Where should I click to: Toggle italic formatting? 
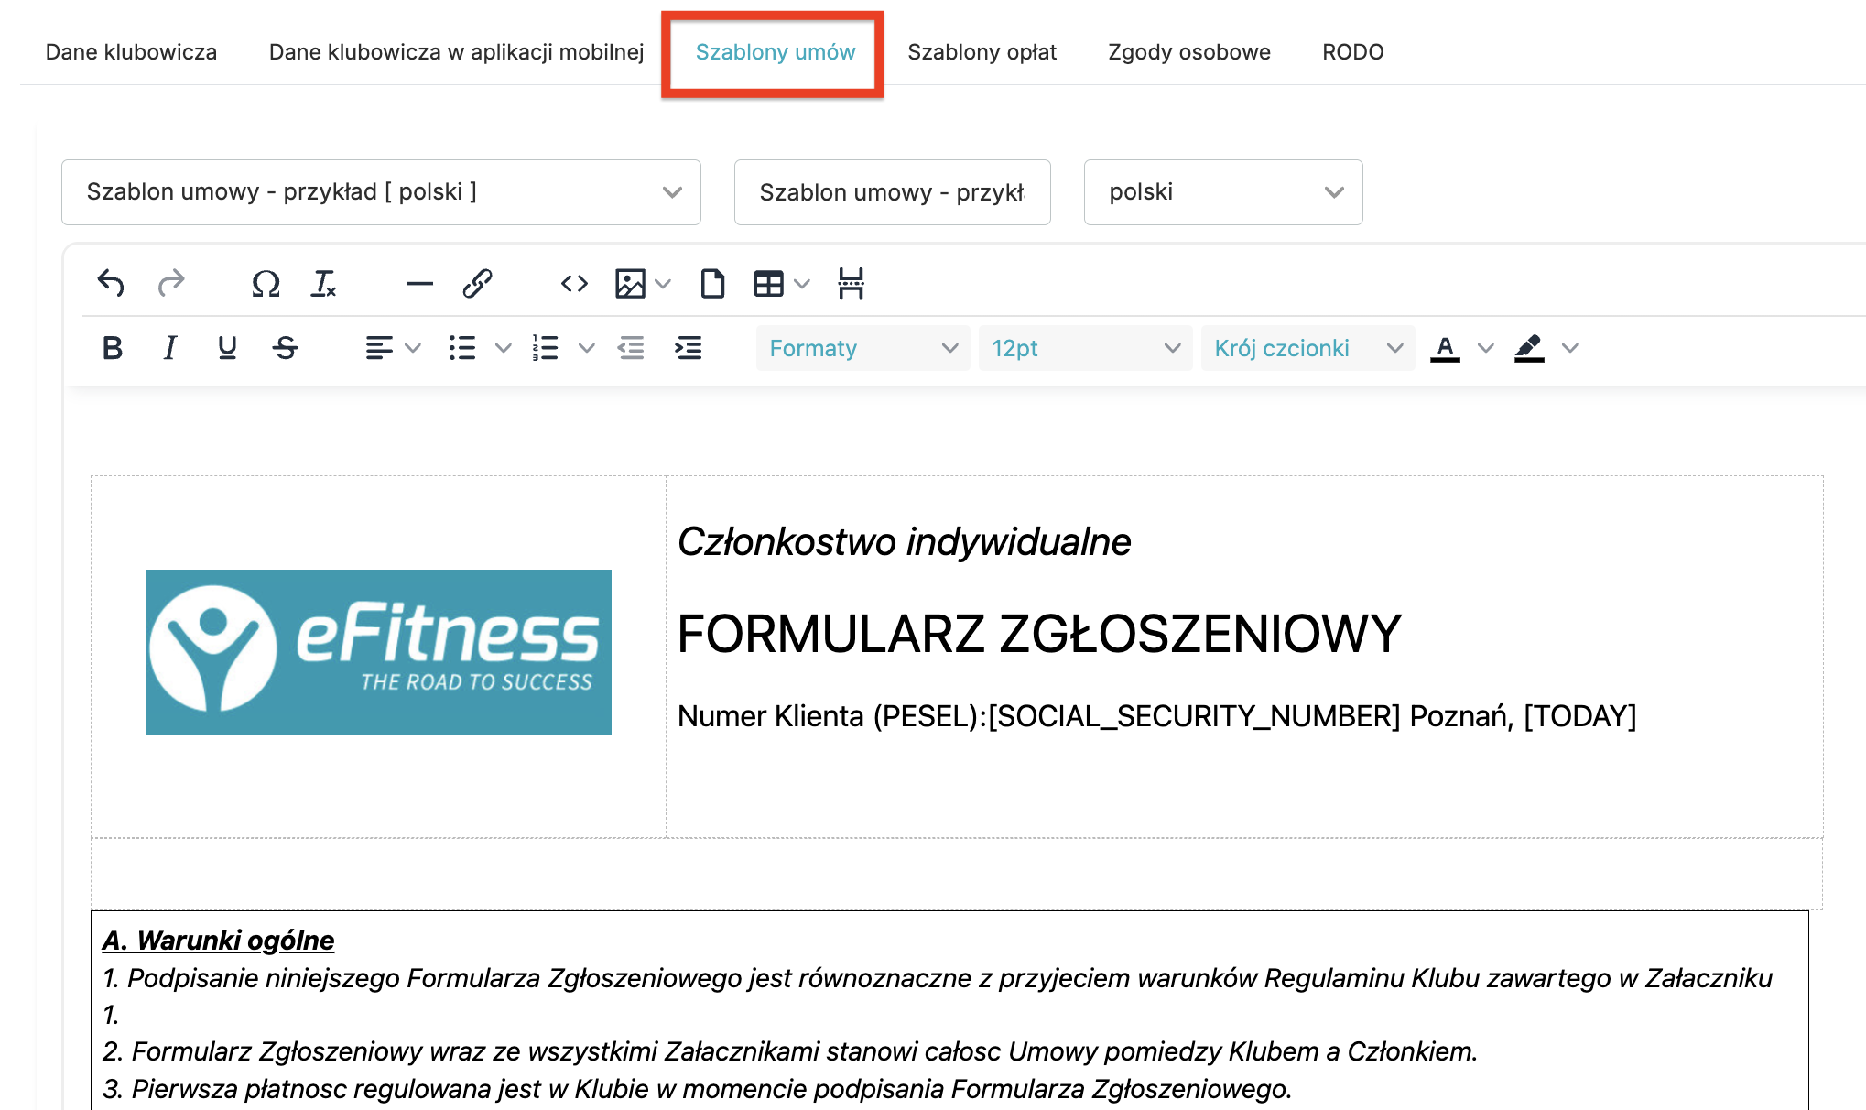coord(169,348)
